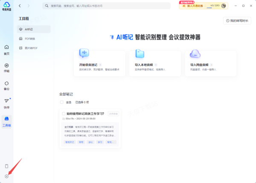Select 图片转PDF in the toolbox list
The width and height of the screenshot is (256, 183).
click(33, 48)
